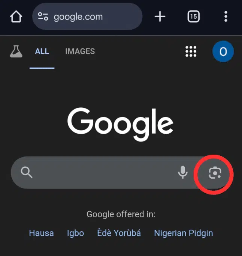Image resolution: width=242 pixels, height=256 pixels.
Task: Open Search Labs flask icon
Action: coord(16,51)
